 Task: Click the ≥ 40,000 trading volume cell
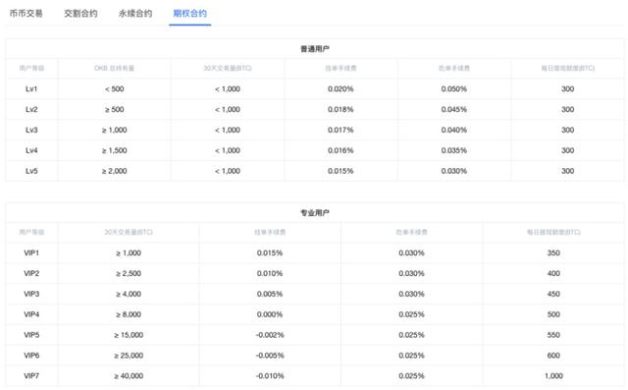coord(129,375)
